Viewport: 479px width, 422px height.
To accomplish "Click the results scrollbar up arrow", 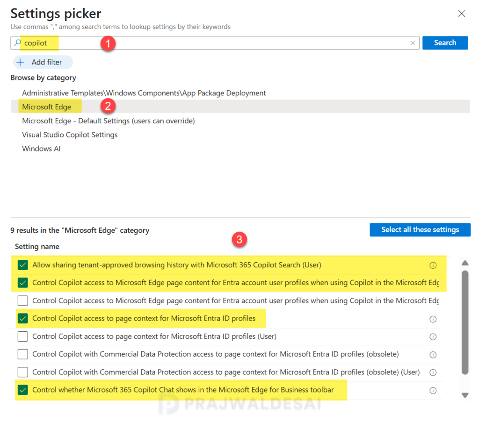I will (x=465, y=263).
